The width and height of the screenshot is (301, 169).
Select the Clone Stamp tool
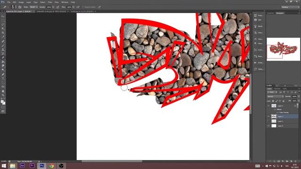(3, 49)
